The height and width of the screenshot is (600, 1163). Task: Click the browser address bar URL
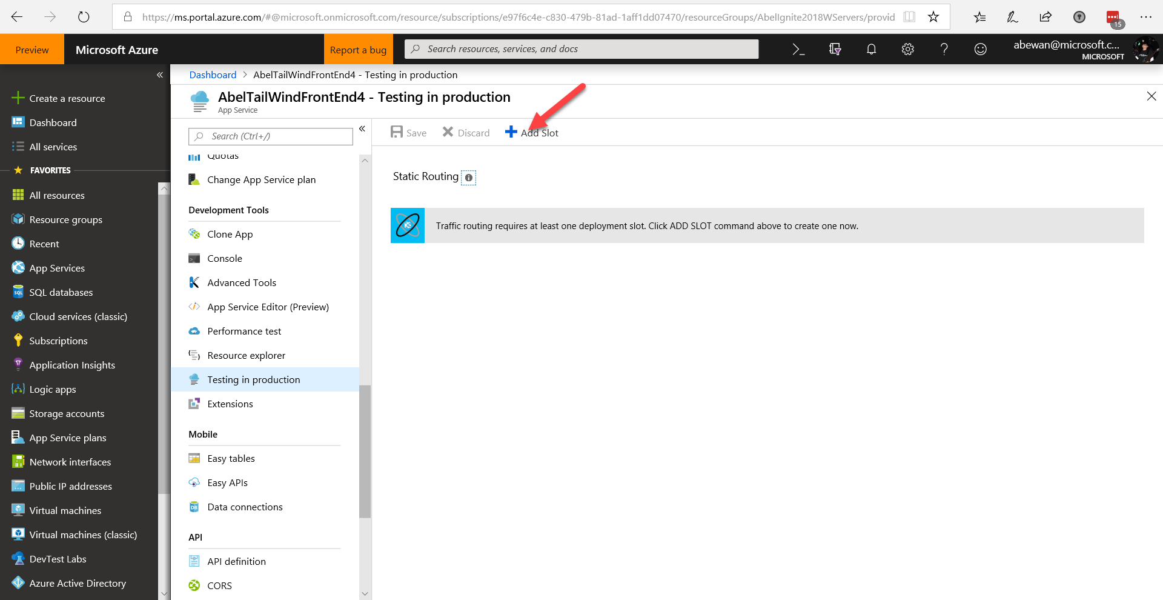(x=519, y=17)
